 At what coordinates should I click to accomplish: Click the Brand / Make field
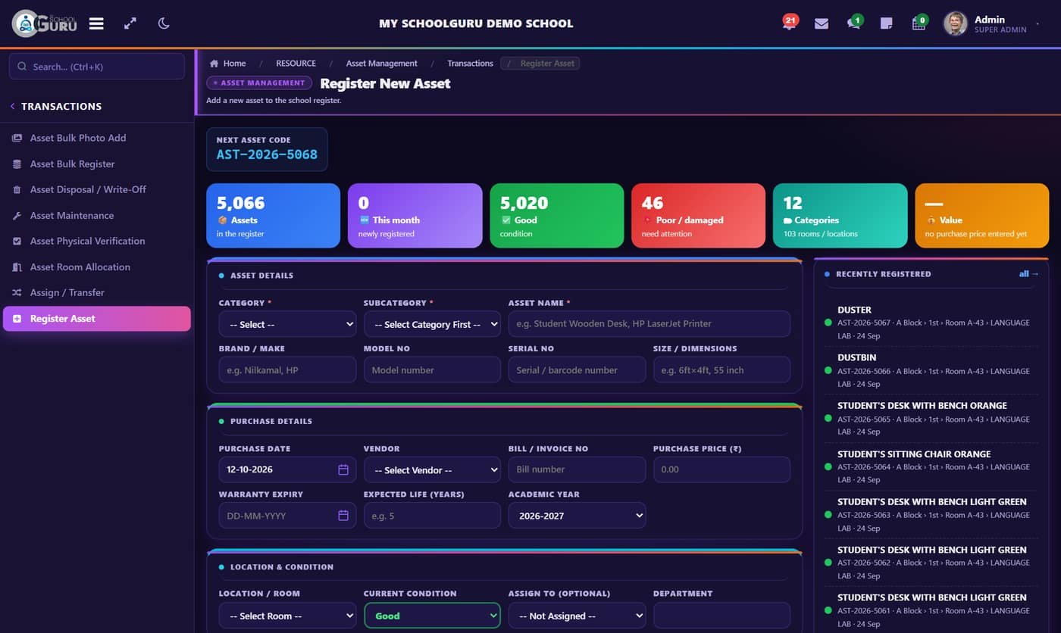[x=287, y=370]
